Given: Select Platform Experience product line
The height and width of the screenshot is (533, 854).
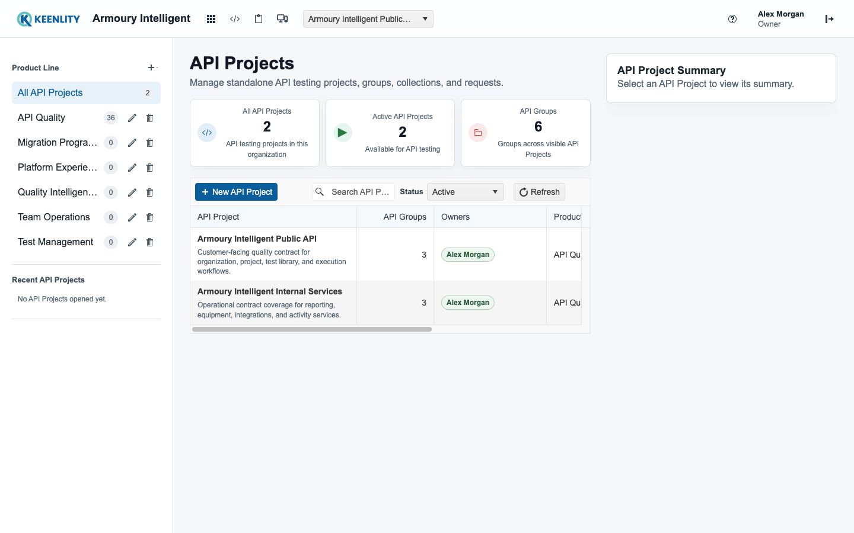Looking at the screenshot, I should point(58,168).
